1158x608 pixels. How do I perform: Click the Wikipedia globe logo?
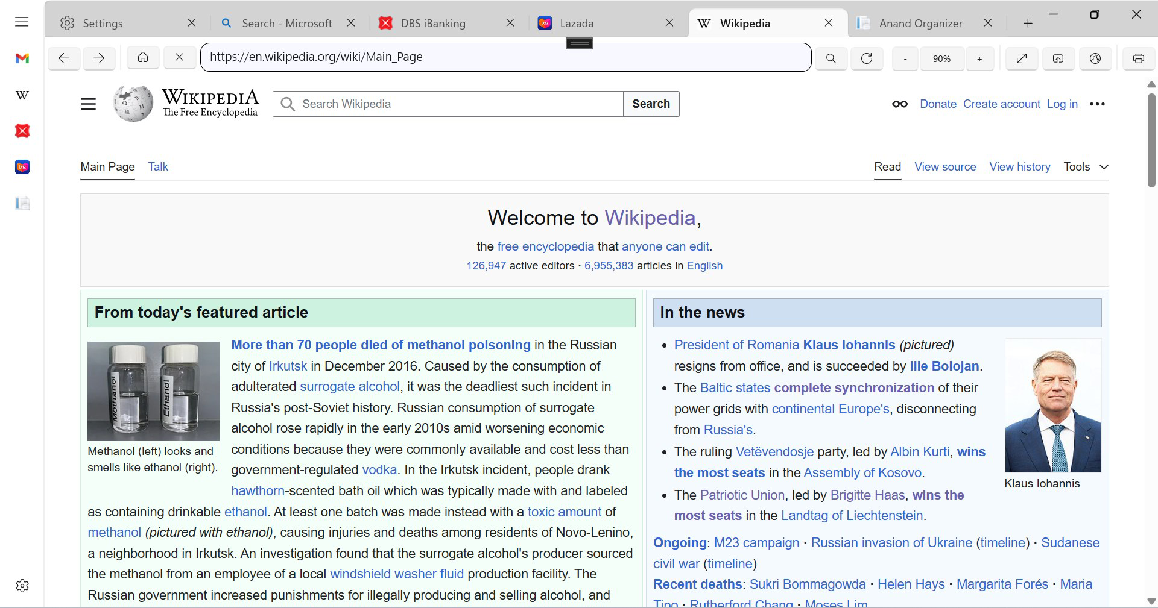pyautogui.click(x=133, y=104)
